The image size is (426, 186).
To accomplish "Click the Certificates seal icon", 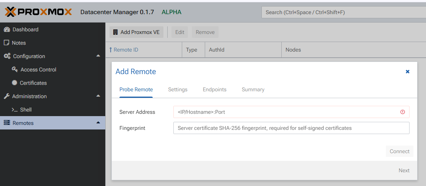I will [15, 83].
